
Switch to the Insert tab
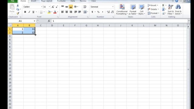tap(33, 1)
